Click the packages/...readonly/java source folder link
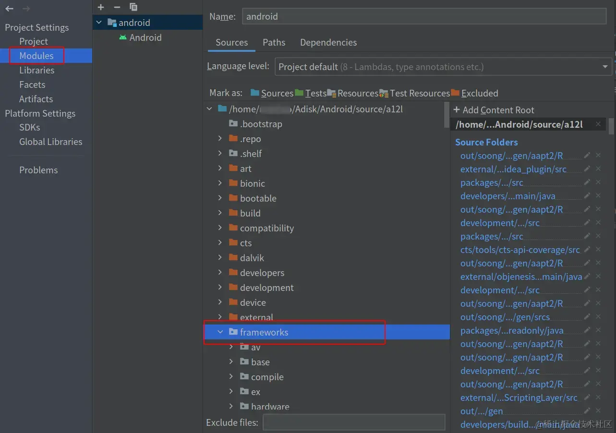 coord(512,330)
